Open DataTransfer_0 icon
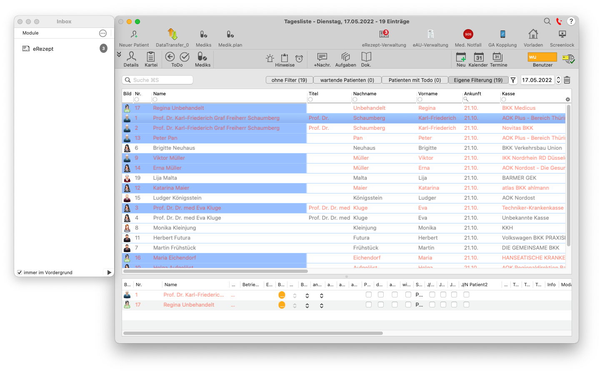 [x=172, y=34]
